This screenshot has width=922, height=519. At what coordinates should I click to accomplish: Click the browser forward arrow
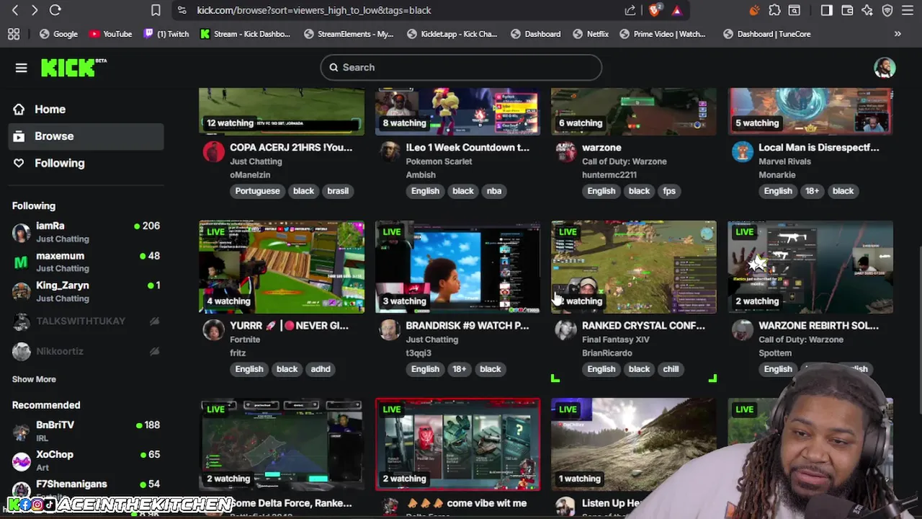point(34,10)
